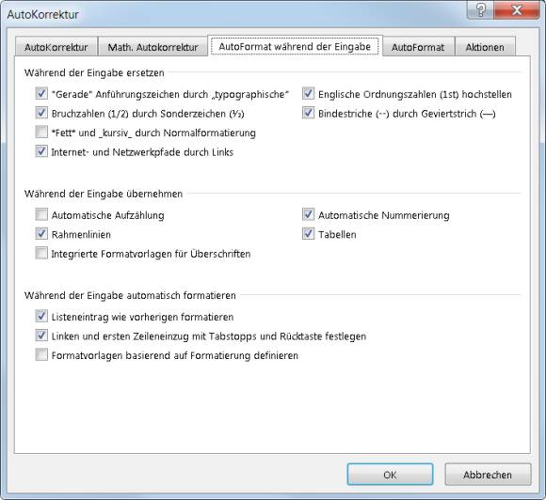Disable Bruchzahlen durch Sonderzeichen option
Screen dimensions: 546x500
[41, 113]
